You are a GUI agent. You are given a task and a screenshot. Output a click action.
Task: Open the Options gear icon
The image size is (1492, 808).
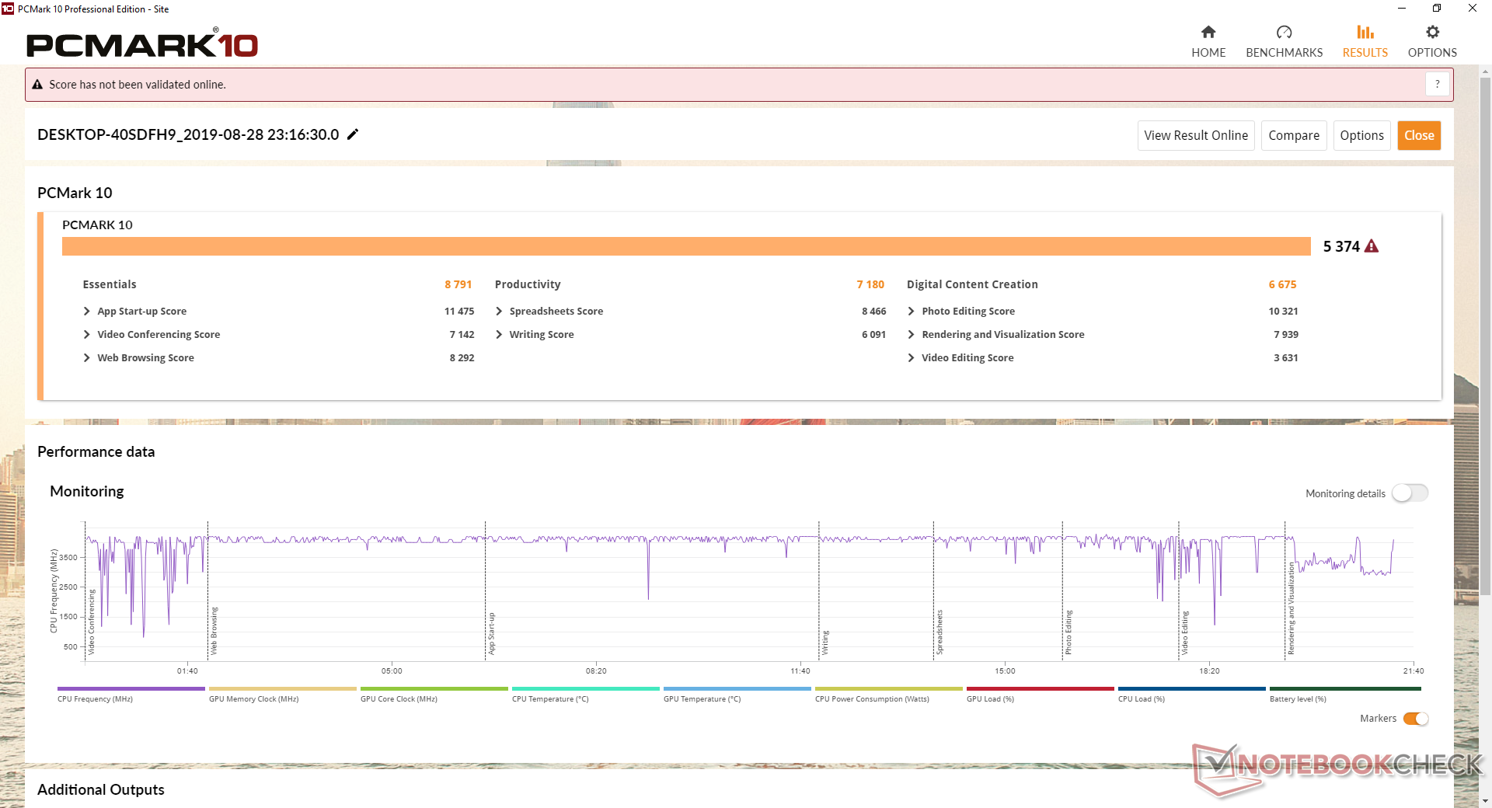1432,32
